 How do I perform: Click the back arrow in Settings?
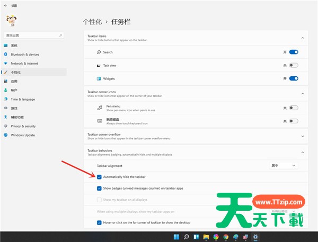(x=5, y=5)
